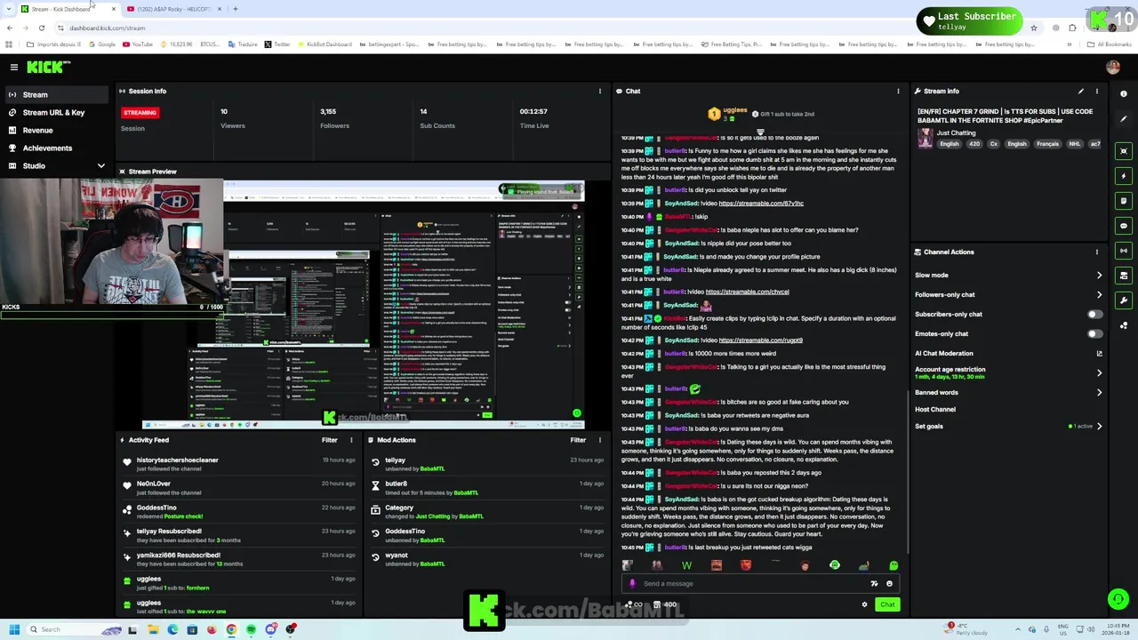
Task: Click the Kick logo in the header
Action: (48, 67)
